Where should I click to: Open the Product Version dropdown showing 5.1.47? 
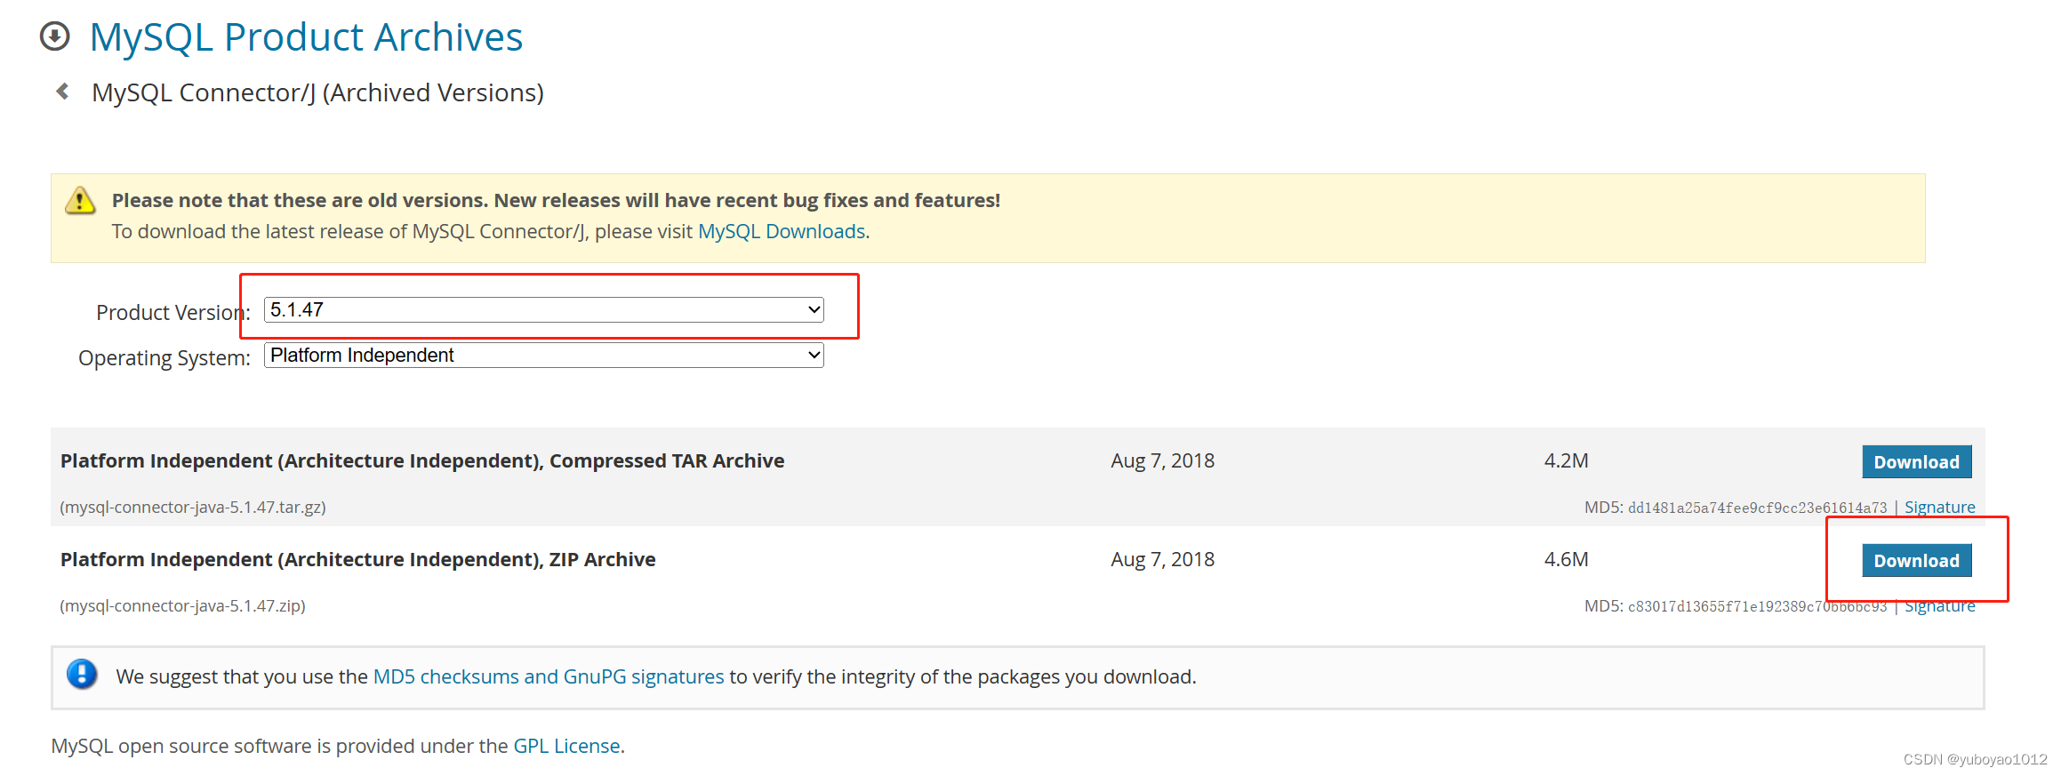[544, 309]
